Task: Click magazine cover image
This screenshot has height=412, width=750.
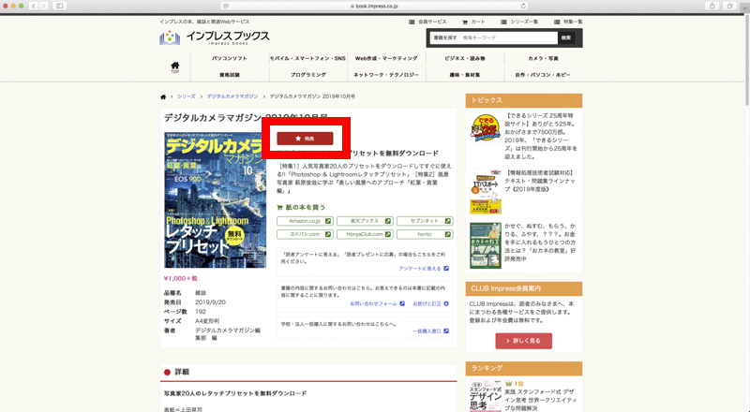Action: [x=216, y=199]
